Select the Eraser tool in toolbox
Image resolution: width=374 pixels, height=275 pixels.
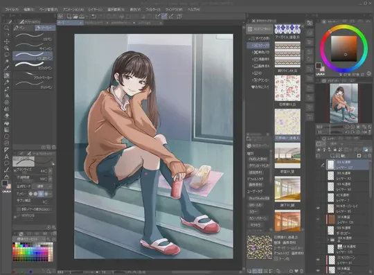(x=6, y=116)
